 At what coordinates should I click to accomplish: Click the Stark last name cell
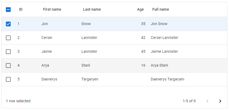86,66
